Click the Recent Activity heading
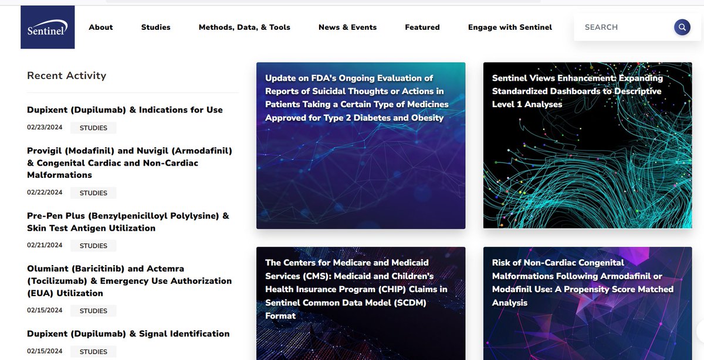 67,76
